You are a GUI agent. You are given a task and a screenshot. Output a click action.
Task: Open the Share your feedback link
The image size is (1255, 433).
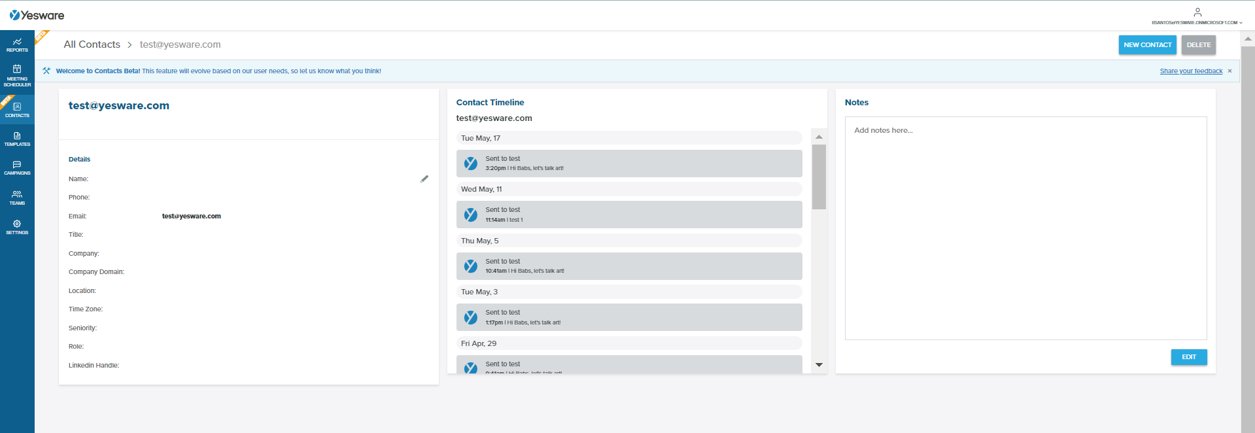(1191, 71)
